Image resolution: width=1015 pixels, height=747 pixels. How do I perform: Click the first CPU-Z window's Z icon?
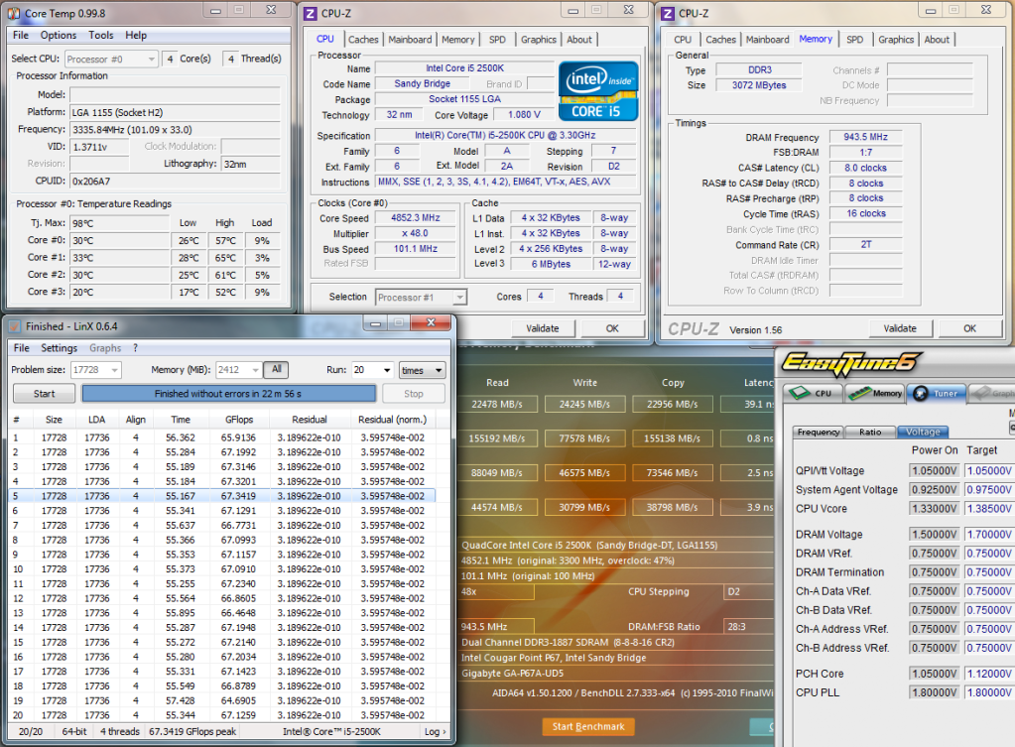(x=311, y=13)
